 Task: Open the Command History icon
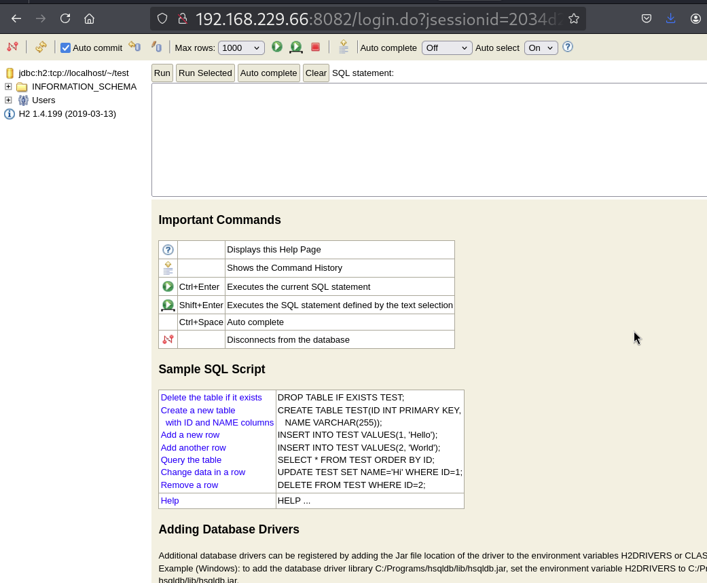click(344, 47)
